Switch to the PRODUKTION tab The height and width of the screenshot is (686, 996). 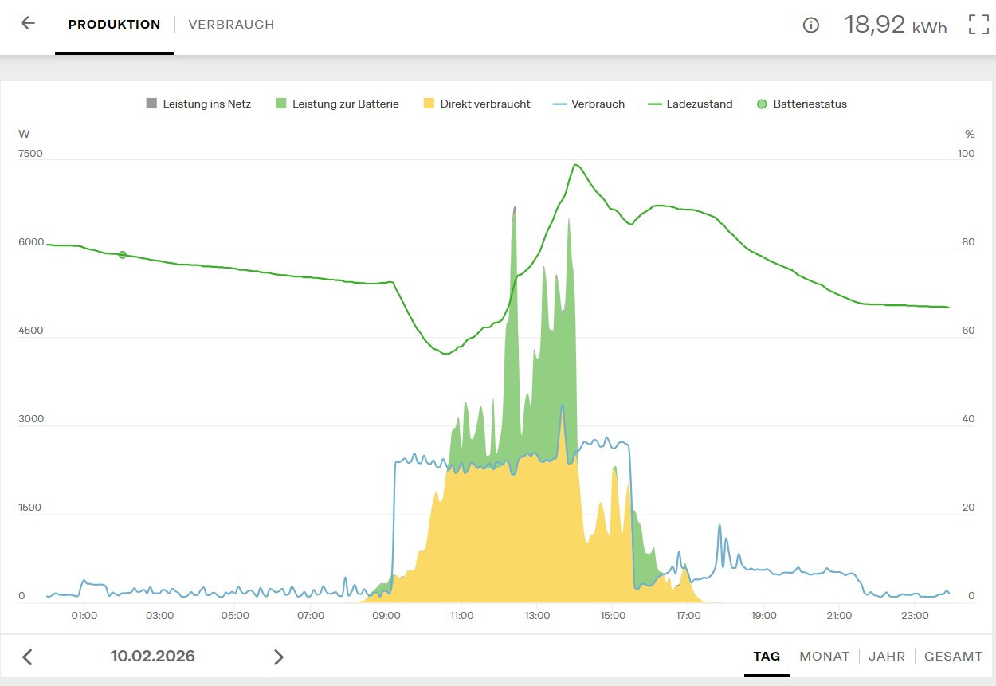click(x=114, y=25)
